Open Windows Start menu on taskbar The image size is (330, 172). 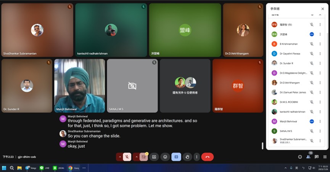point(4,168)
